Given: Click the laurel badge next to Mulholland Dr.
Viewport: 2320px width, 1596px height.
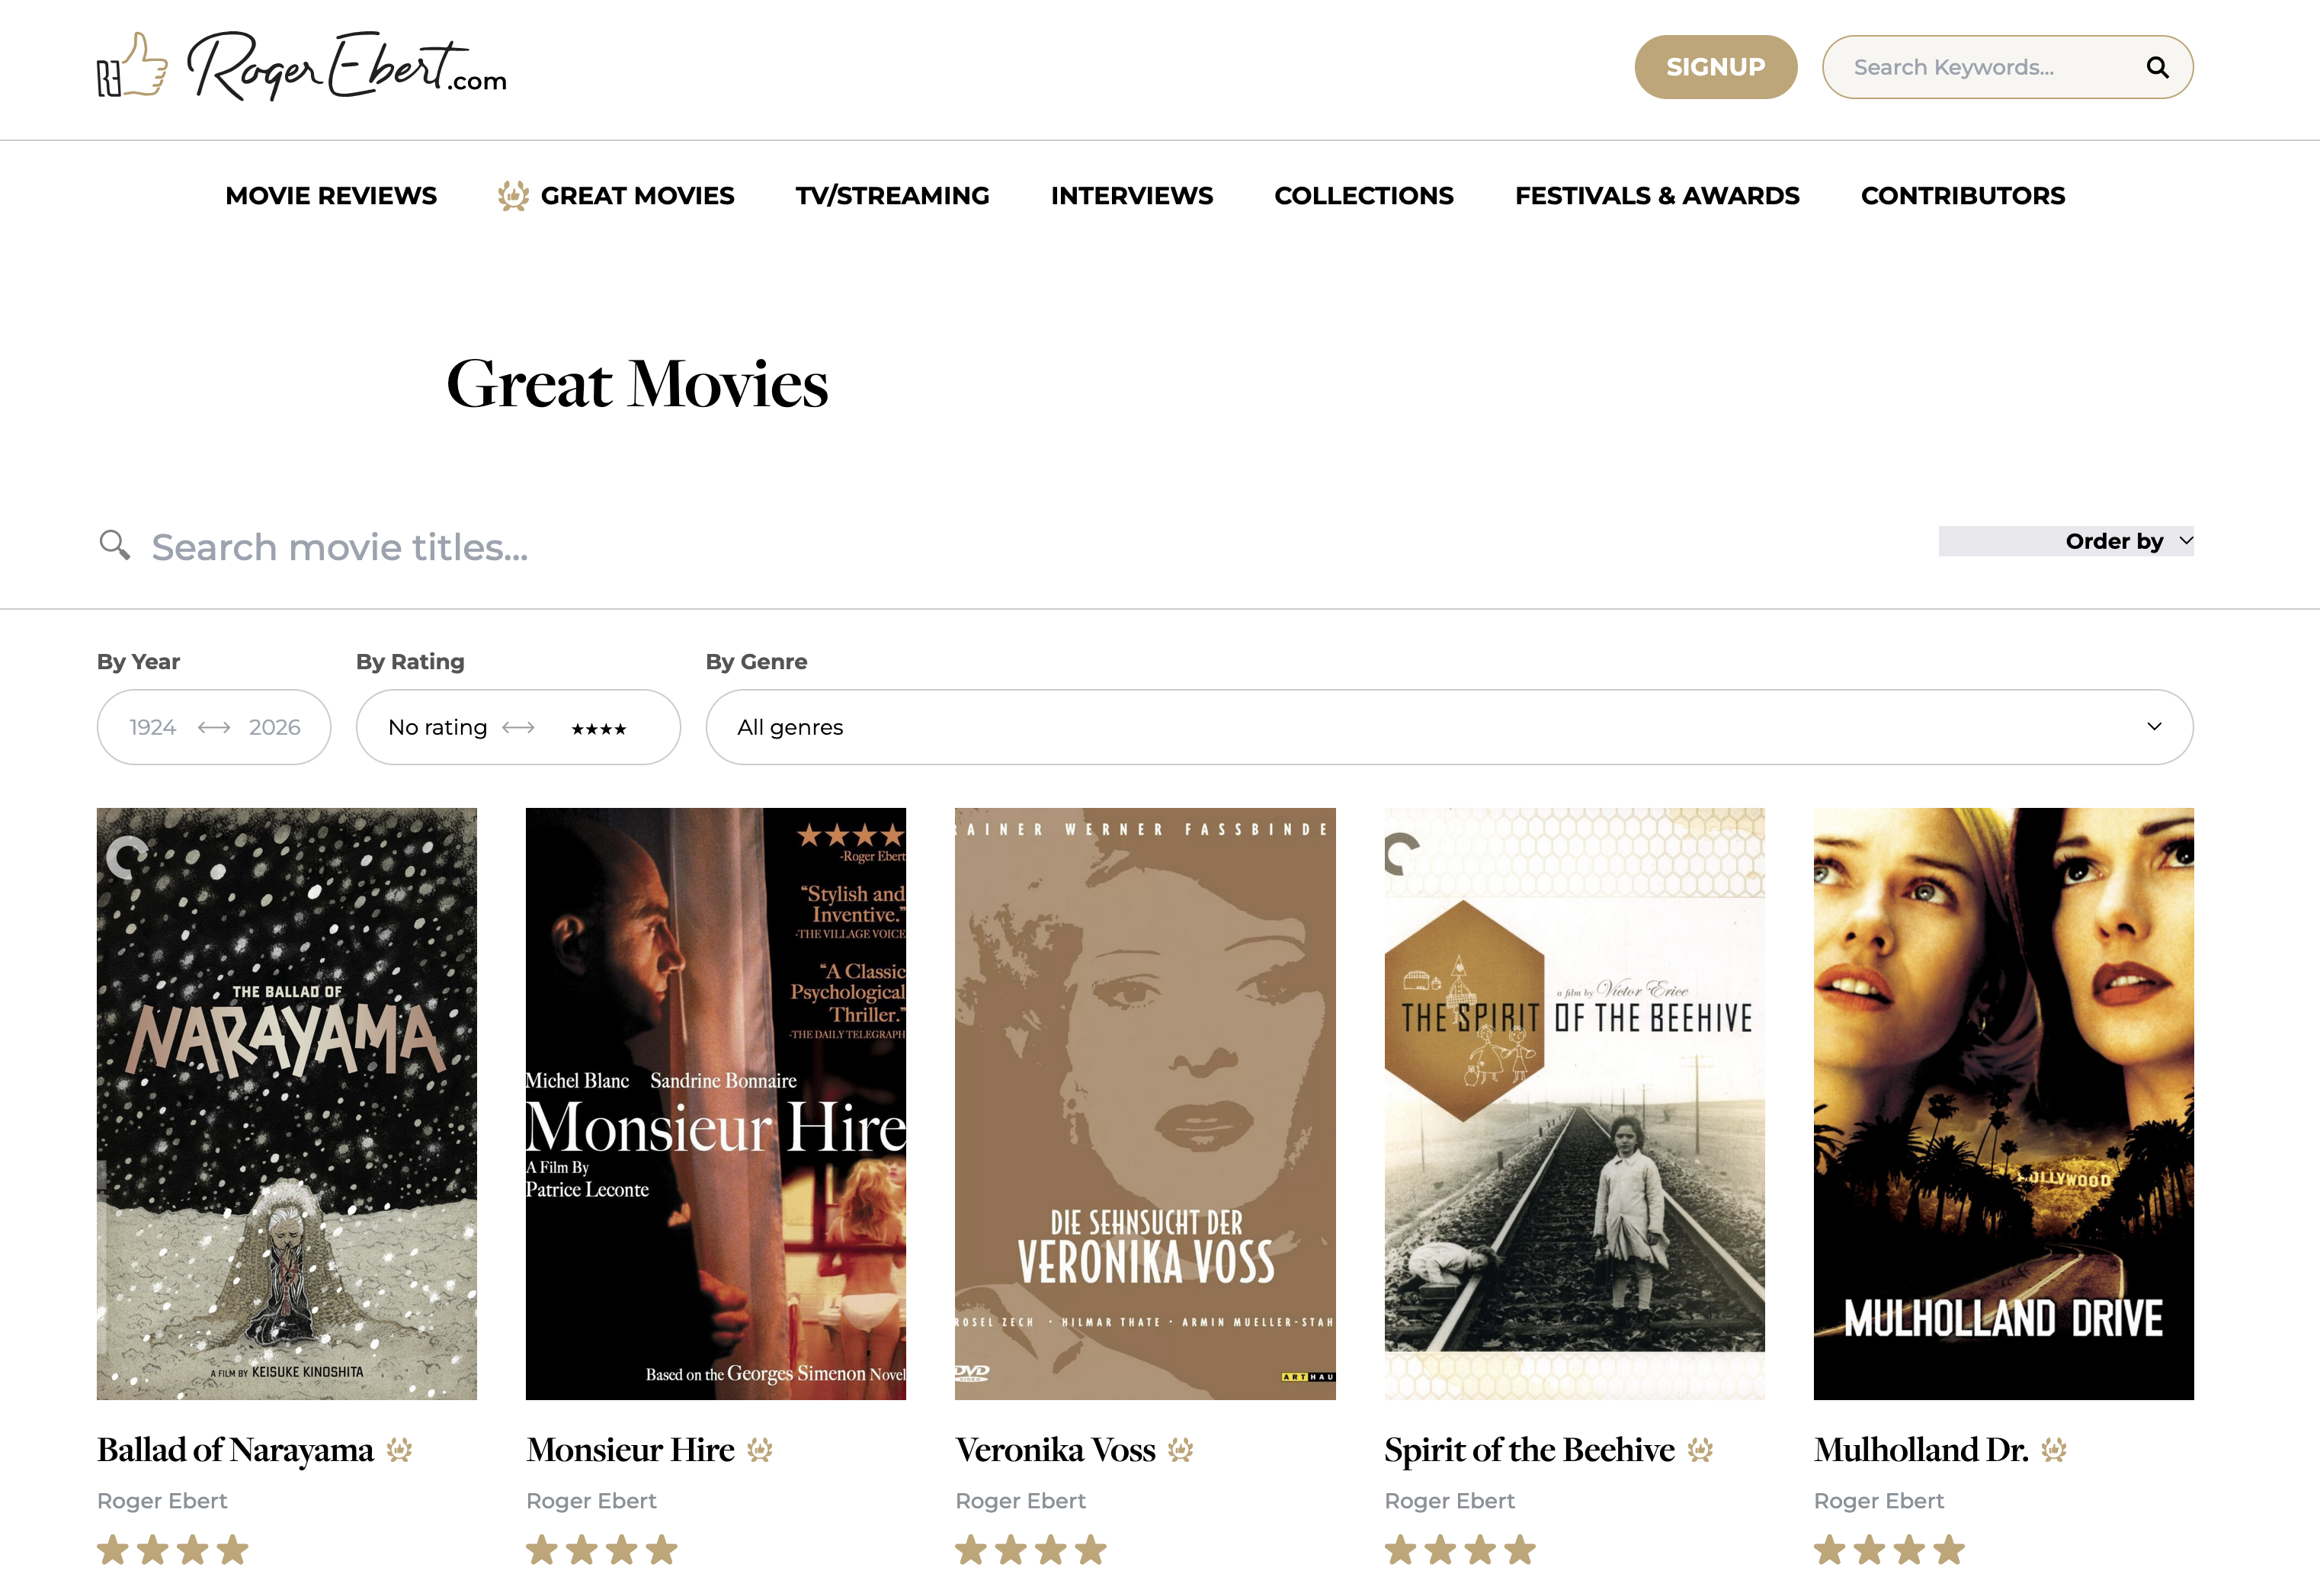Looking at the screenshot, I should tap(2054, 1450).
